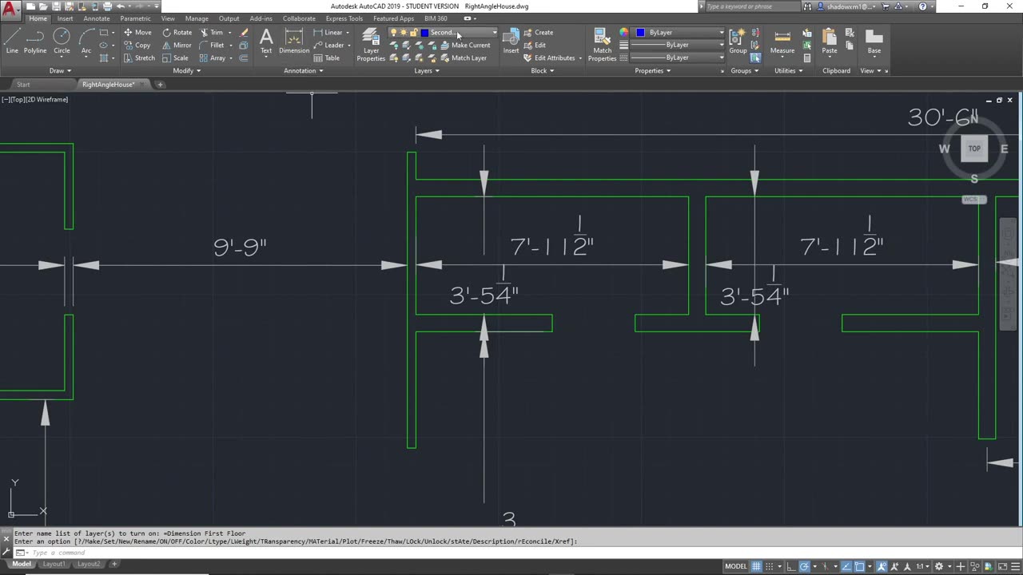Expand the Block panel
1023x575 pixels.
pos(542,70)
